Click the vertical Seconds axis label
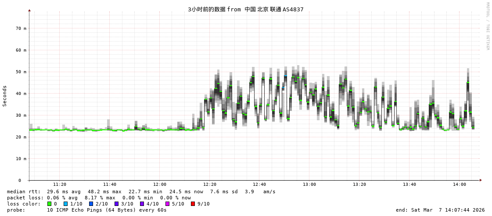Viewport: 492px width, 216px height. 5,96
